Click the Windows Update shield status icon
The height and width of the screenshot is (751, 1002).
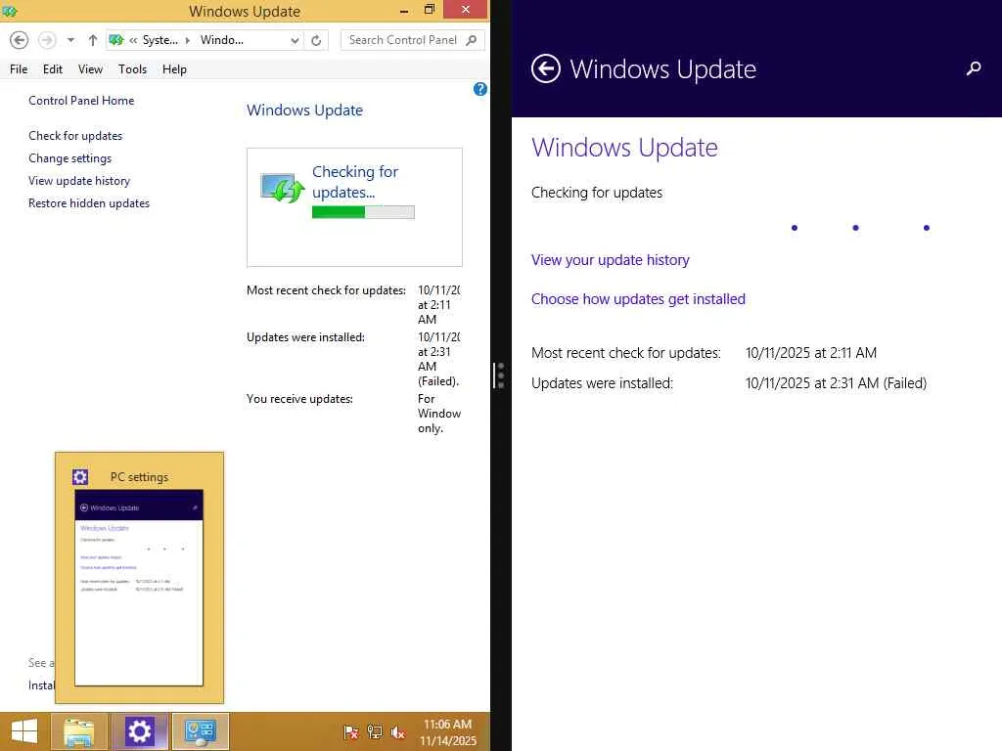pyautogui.click(x=283, y=187)
